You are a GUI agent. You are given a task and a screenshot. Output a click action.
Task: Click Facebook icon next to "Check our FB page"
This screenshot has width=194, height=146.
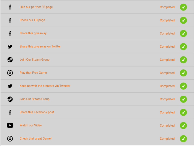pos(10,20)
